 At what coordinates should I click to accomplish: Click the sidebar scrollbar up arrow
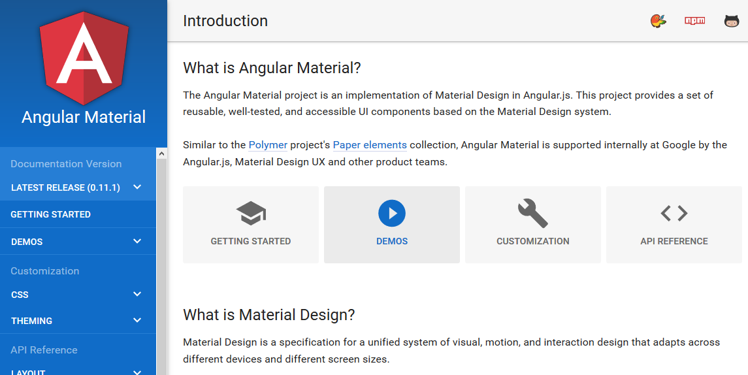pos(161,154)
